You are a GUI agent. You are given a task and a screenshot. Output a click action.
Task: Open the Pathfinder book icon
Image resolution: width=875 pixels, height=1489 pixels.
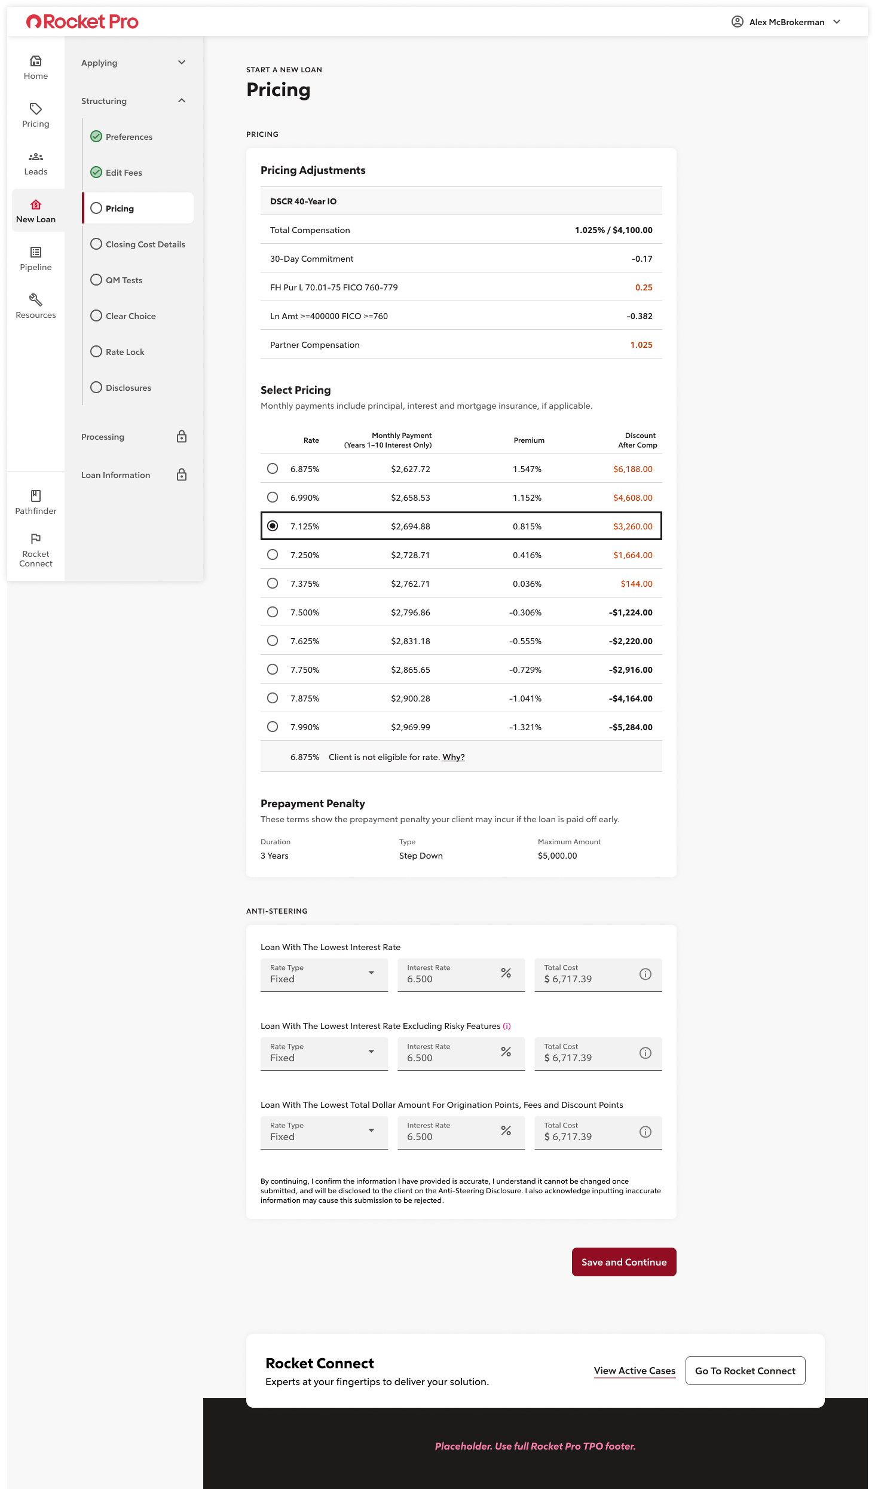click(x=36, y=496)
